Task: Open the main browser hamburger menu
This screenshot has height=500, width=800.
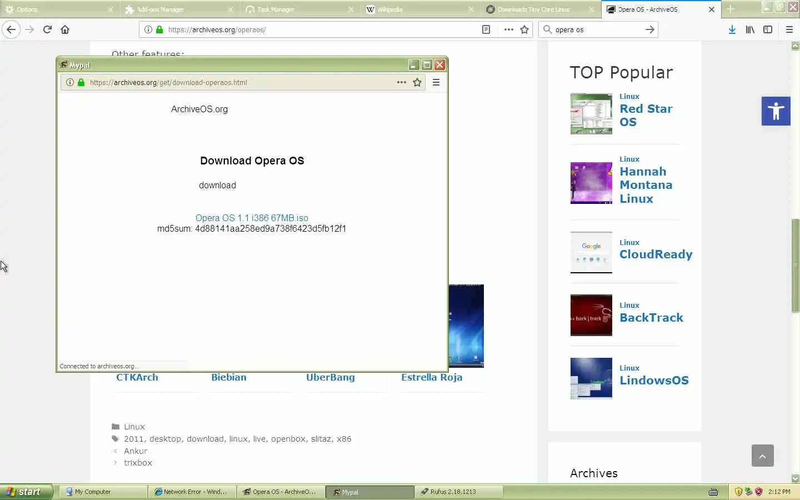Action: pyautogui.click(x=789, y=29)
